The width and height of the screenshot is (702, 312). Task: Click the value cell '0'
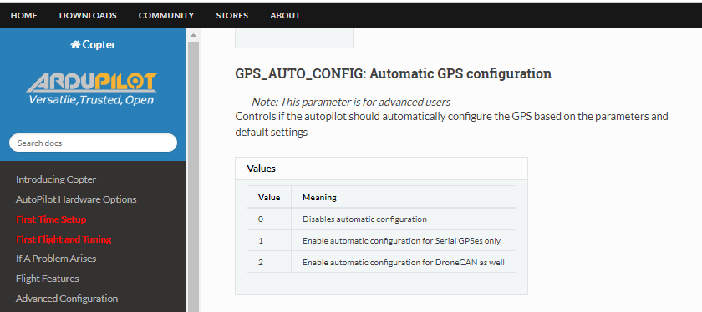click(269, 219)
